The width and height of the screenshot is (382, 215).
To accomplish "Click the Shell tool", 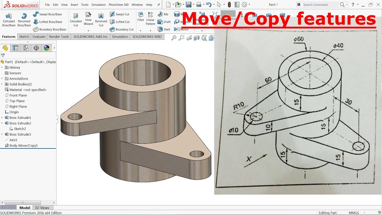I will 164,29.
